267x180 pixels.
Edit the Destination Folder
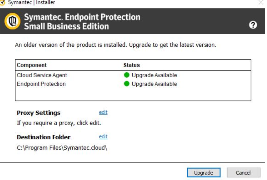(x=103, y=137)
